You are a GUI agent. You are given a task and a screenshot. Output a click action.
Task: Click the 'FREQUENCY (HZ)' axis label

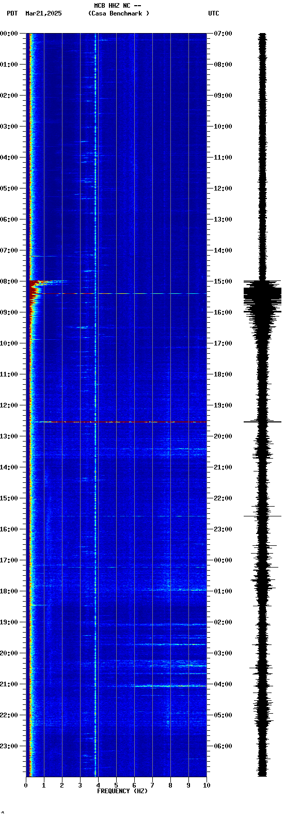click(x=122, y=791)
